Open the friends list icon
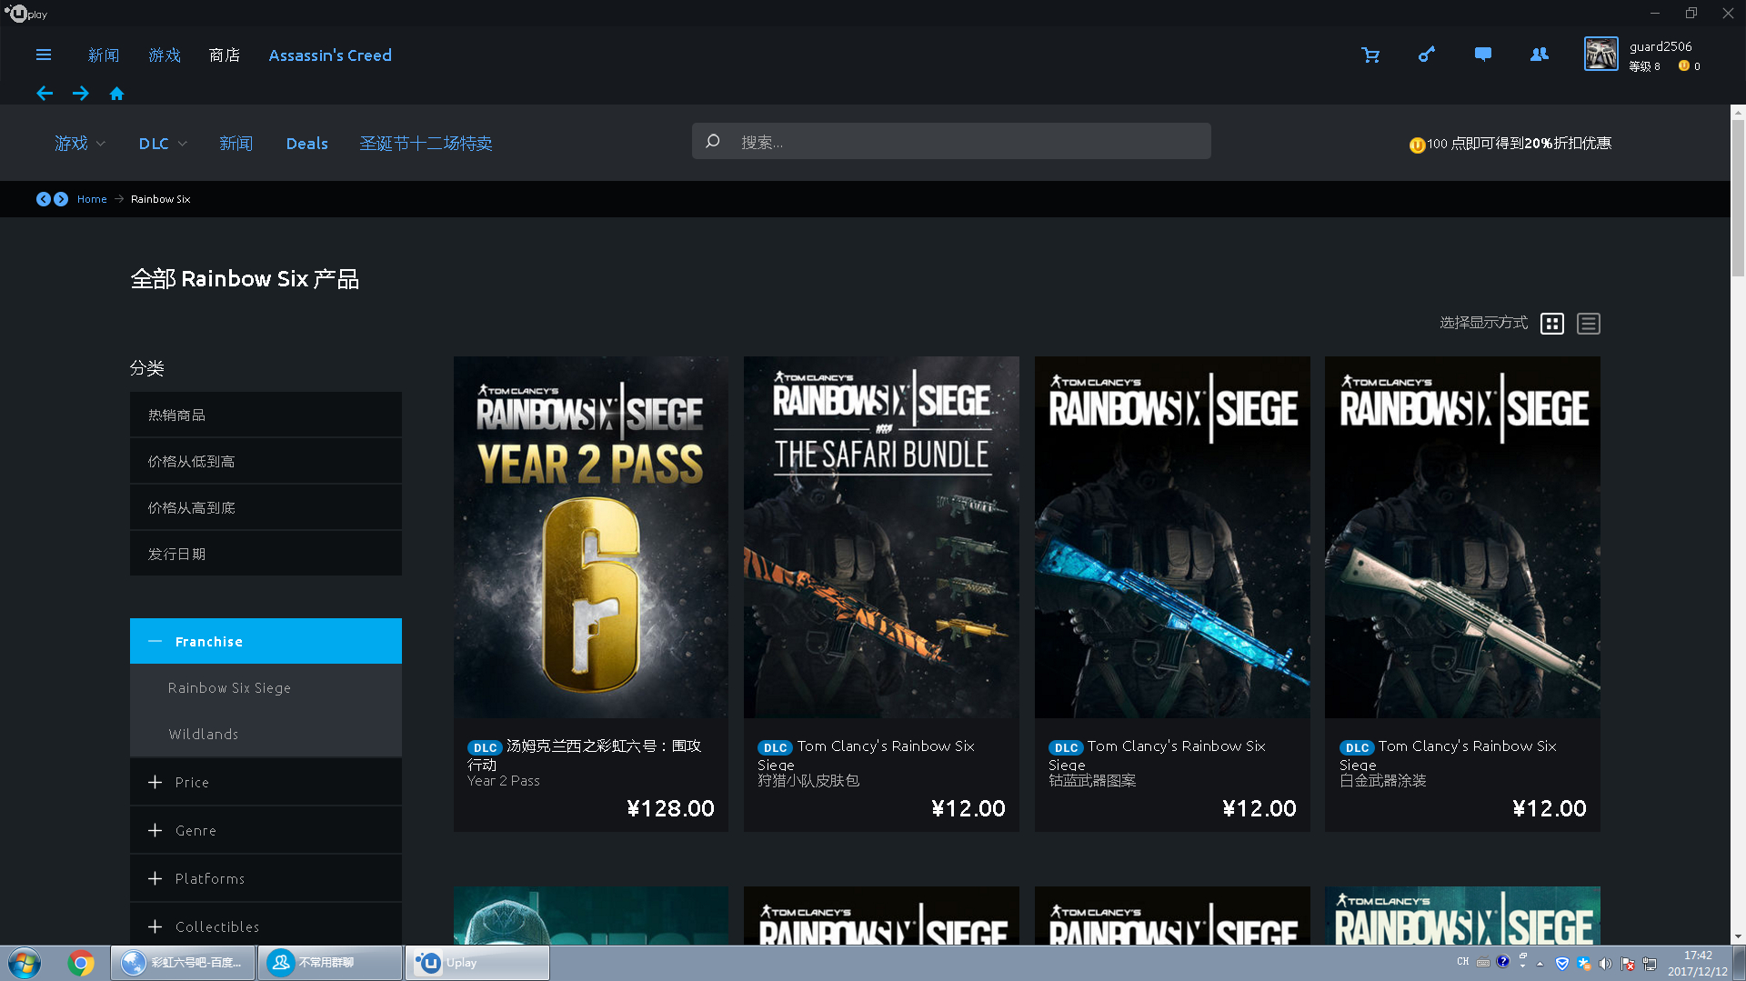The image size is (1746, 981). click(x=1539, y=55)
